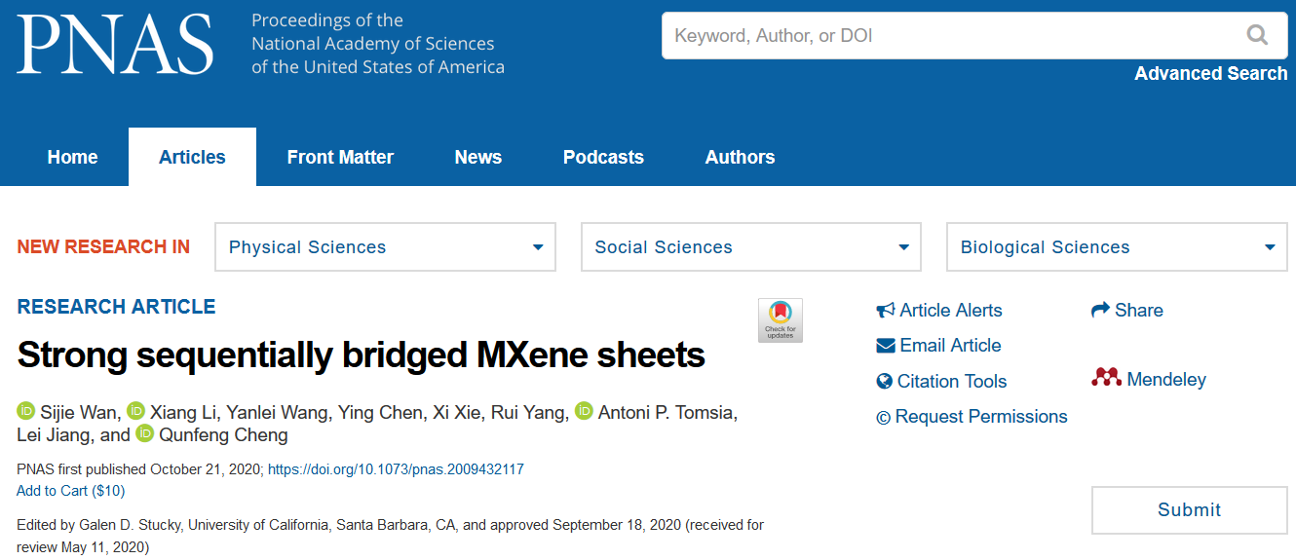Expand the Biological Sciences dropdown
Screen dimensions: 1296x560
(x=1117, y=247)
